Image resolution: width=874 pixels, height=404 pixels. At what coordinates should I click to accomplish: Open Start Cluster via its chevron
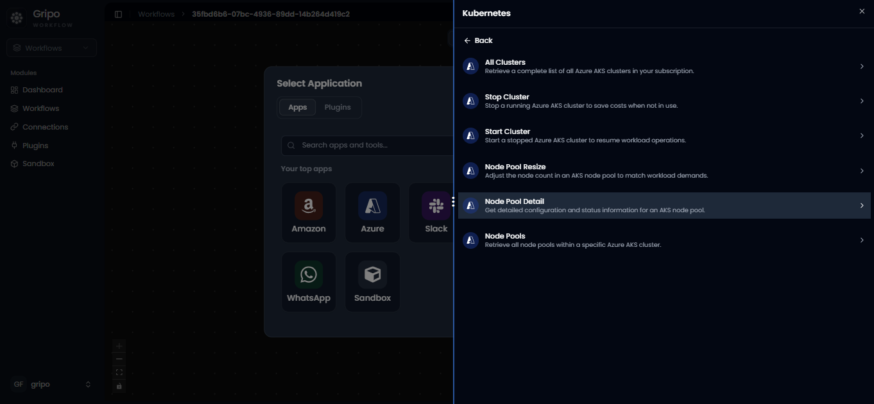pyautogui.click(x=862, y=135)
